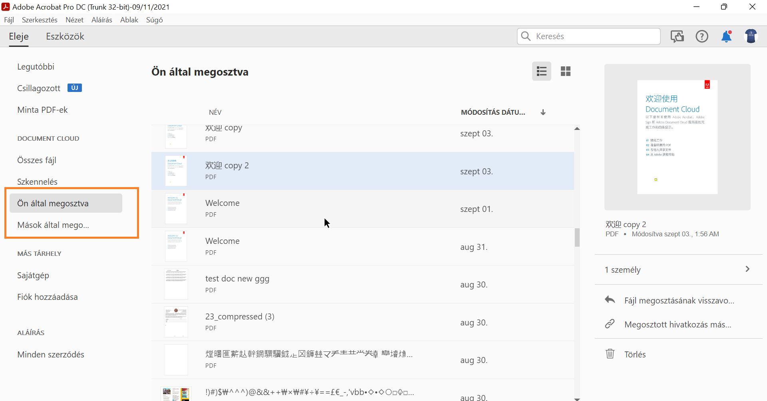Open the Szerkesztés menu

(x=40, y=20)
